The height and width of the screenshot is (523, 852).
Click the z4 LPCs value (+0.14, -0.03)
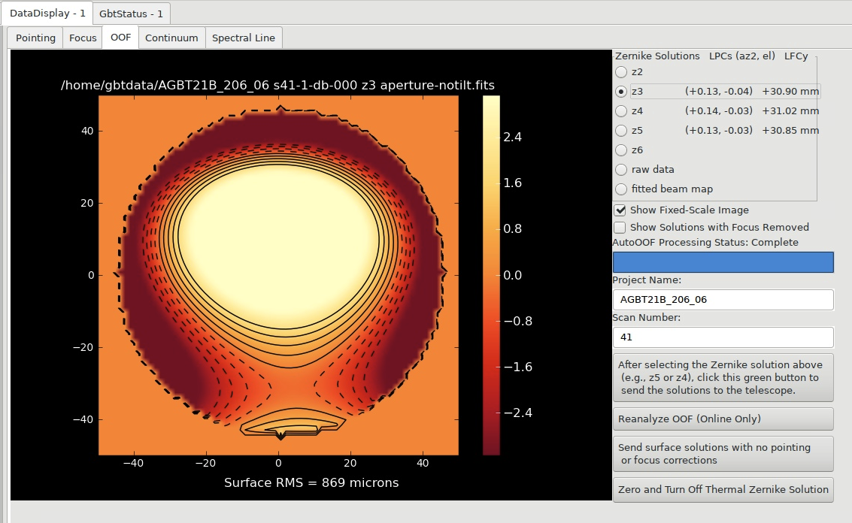tap(718, 110)
